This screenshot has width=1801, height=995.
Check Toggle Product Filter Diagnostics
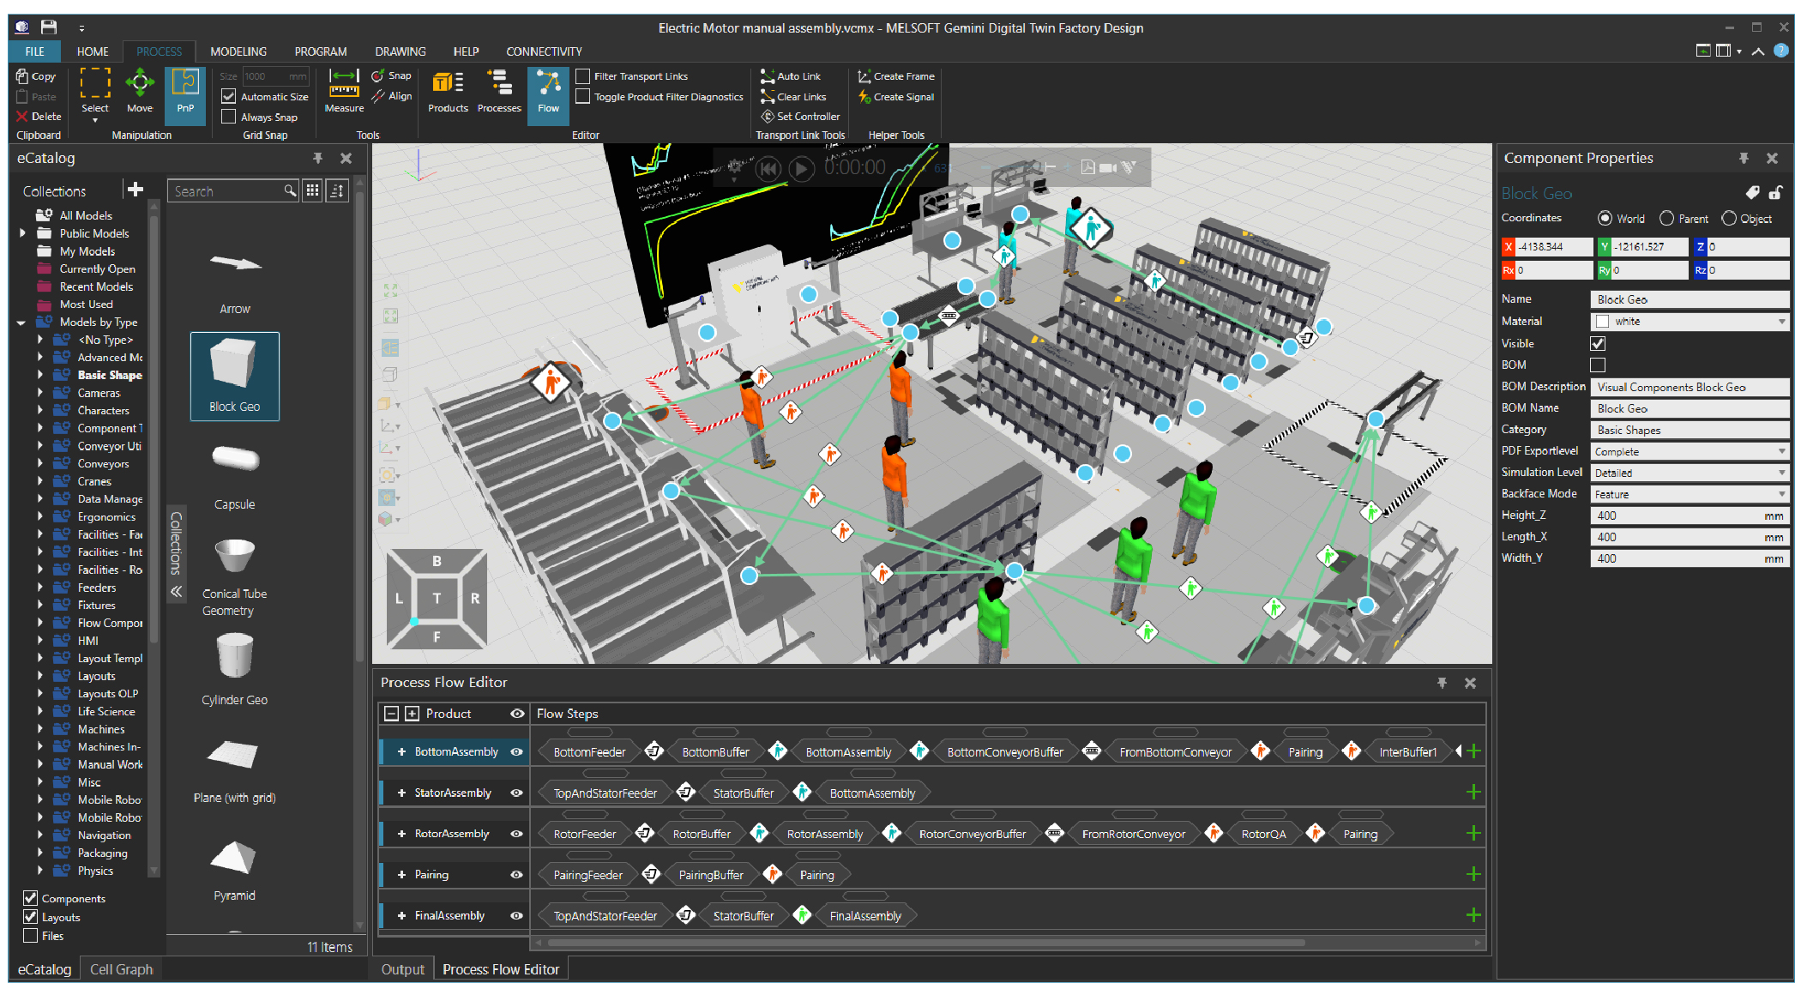pyautogui.click(x=582, y=97)
